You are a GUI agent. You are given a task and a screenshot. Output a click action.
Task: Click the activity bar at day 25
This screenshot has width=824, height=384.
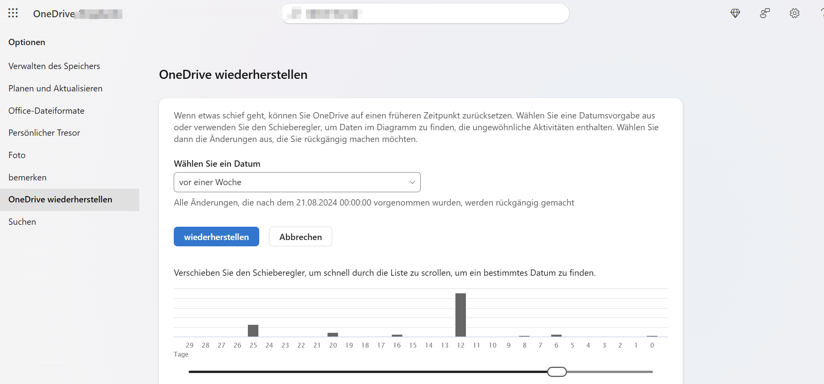[253, 331]
